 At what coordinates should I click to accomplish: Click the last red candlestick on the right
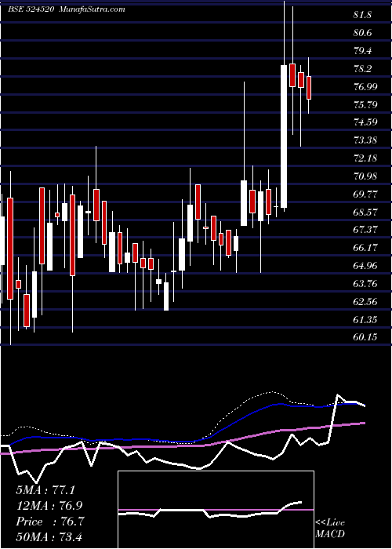(x=309, y=88)
